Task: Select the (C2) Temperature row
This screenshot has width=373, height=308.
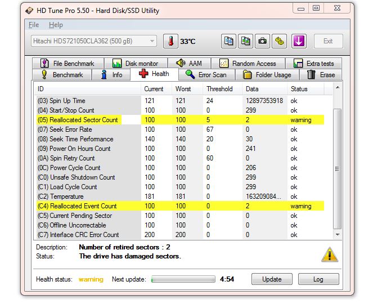Action: click(181, 197)
